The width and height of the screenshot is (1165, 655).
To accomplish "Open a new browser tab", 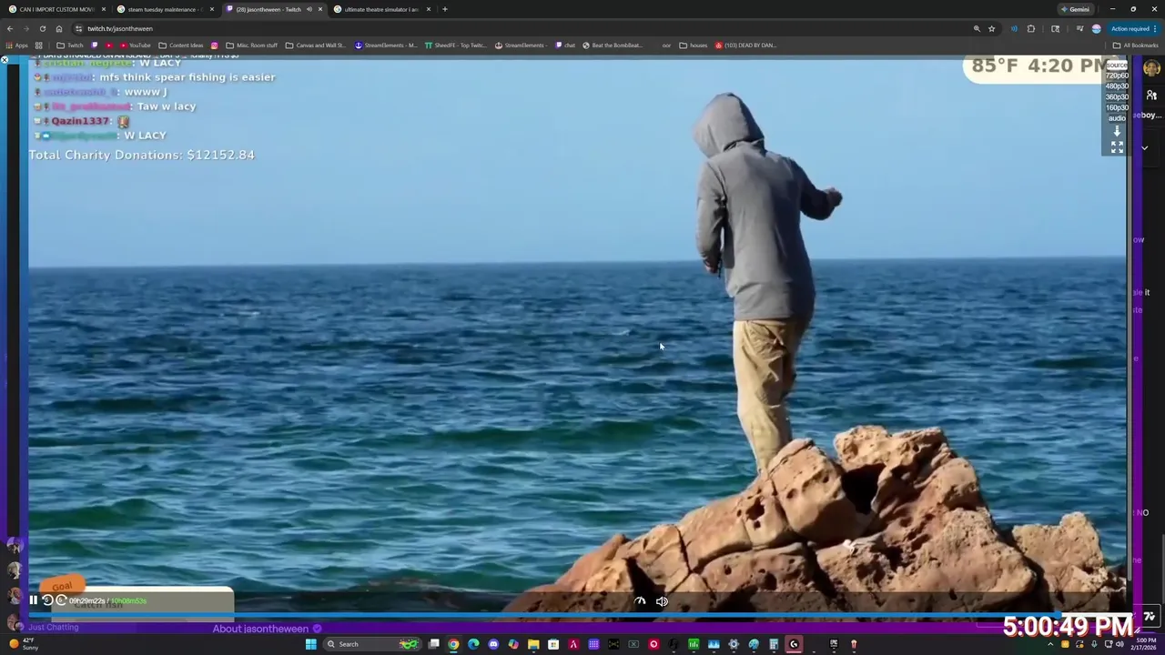I will point(444,9).
